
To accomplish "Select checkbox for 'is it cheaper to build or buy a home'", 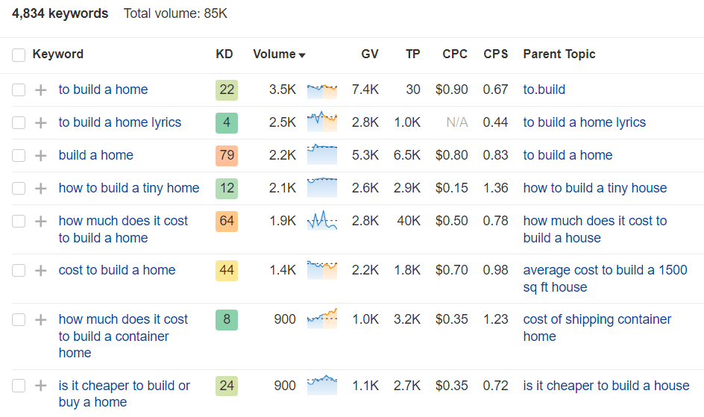I will tap(19, 386).
